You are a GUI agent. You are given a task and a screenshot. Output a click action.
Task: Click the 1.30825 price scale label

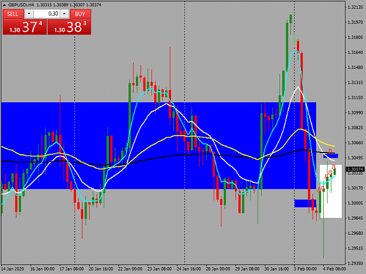click(x=355, y=127)
